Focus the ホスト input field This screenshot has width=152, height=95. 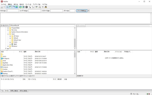(x=13, y=11)
